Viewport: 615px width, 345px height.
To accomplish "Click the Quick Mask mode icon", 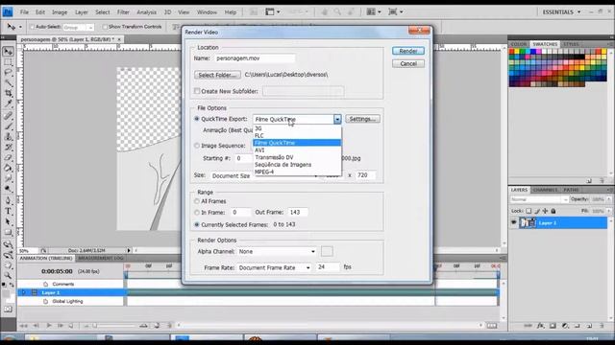I will pyautogui.click(x=8, y=310).
